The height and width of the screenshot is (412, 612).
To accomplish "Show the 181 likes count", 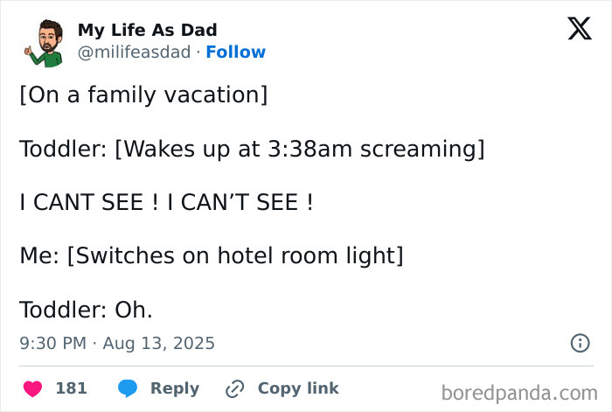I will [x=71, y=388].
